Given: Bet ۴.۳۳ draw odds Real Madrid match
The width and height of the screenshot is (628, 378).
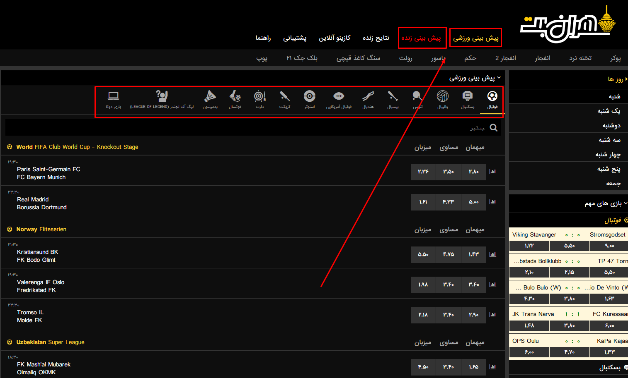Looking at the screenshot, I should tap(449, 202).
